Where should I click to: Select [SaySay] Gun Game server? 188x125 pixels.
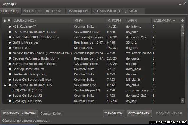(x=91, y=101)
